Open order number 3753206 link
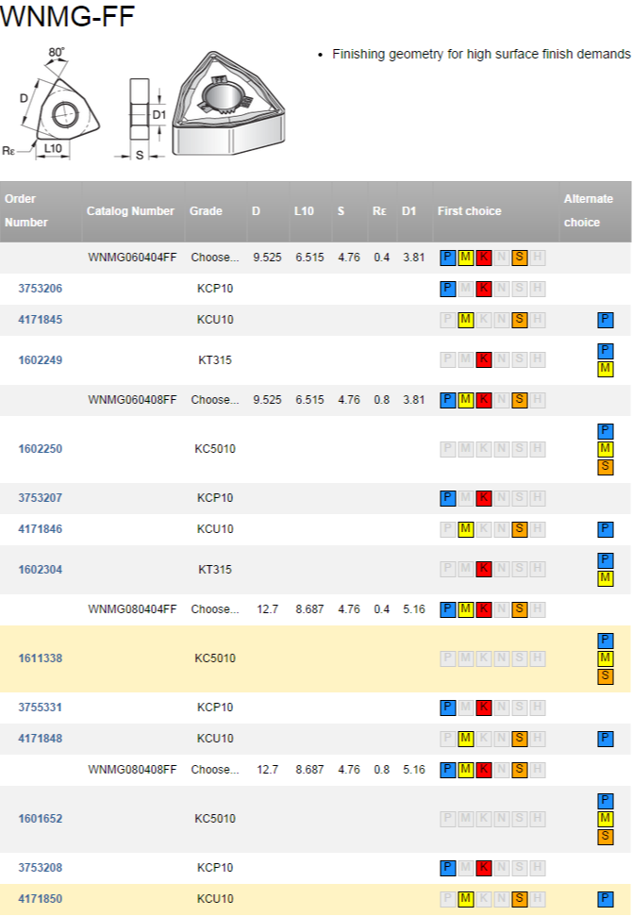Viewport: 633px width, 916px height. click(41, 289)
